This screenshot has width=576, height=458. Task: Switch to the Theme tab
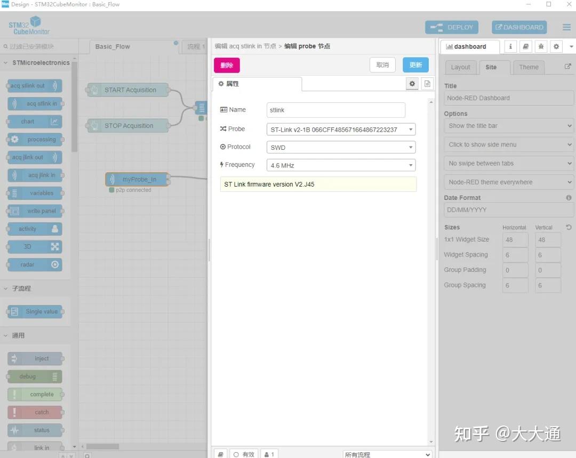pyautogui.click(x=529, y=67)
